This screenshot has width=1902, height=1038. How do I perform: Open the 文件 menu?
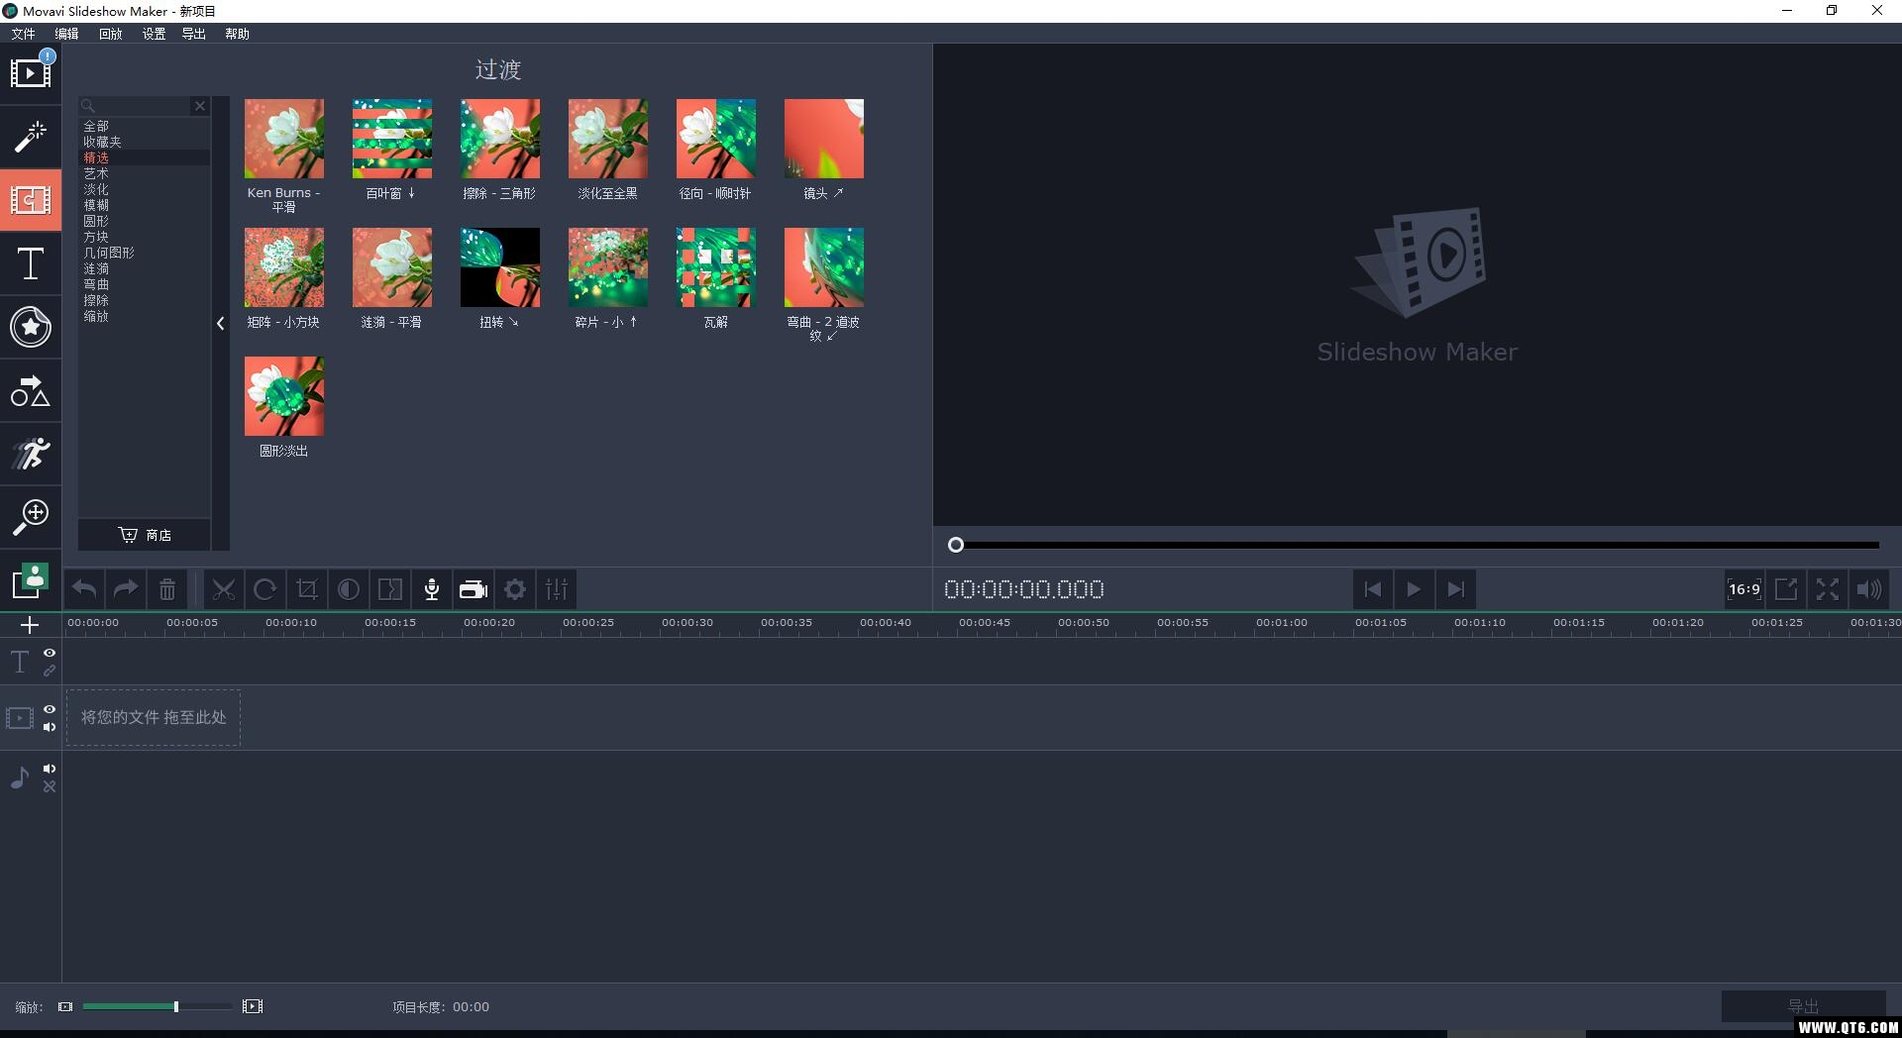[x=24, y=34]
